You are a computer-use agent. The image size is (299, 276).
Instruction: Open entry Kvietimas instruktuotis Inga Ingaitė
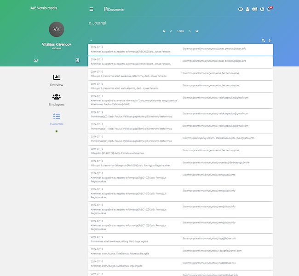pyautogui.click(x=180, y=264)
